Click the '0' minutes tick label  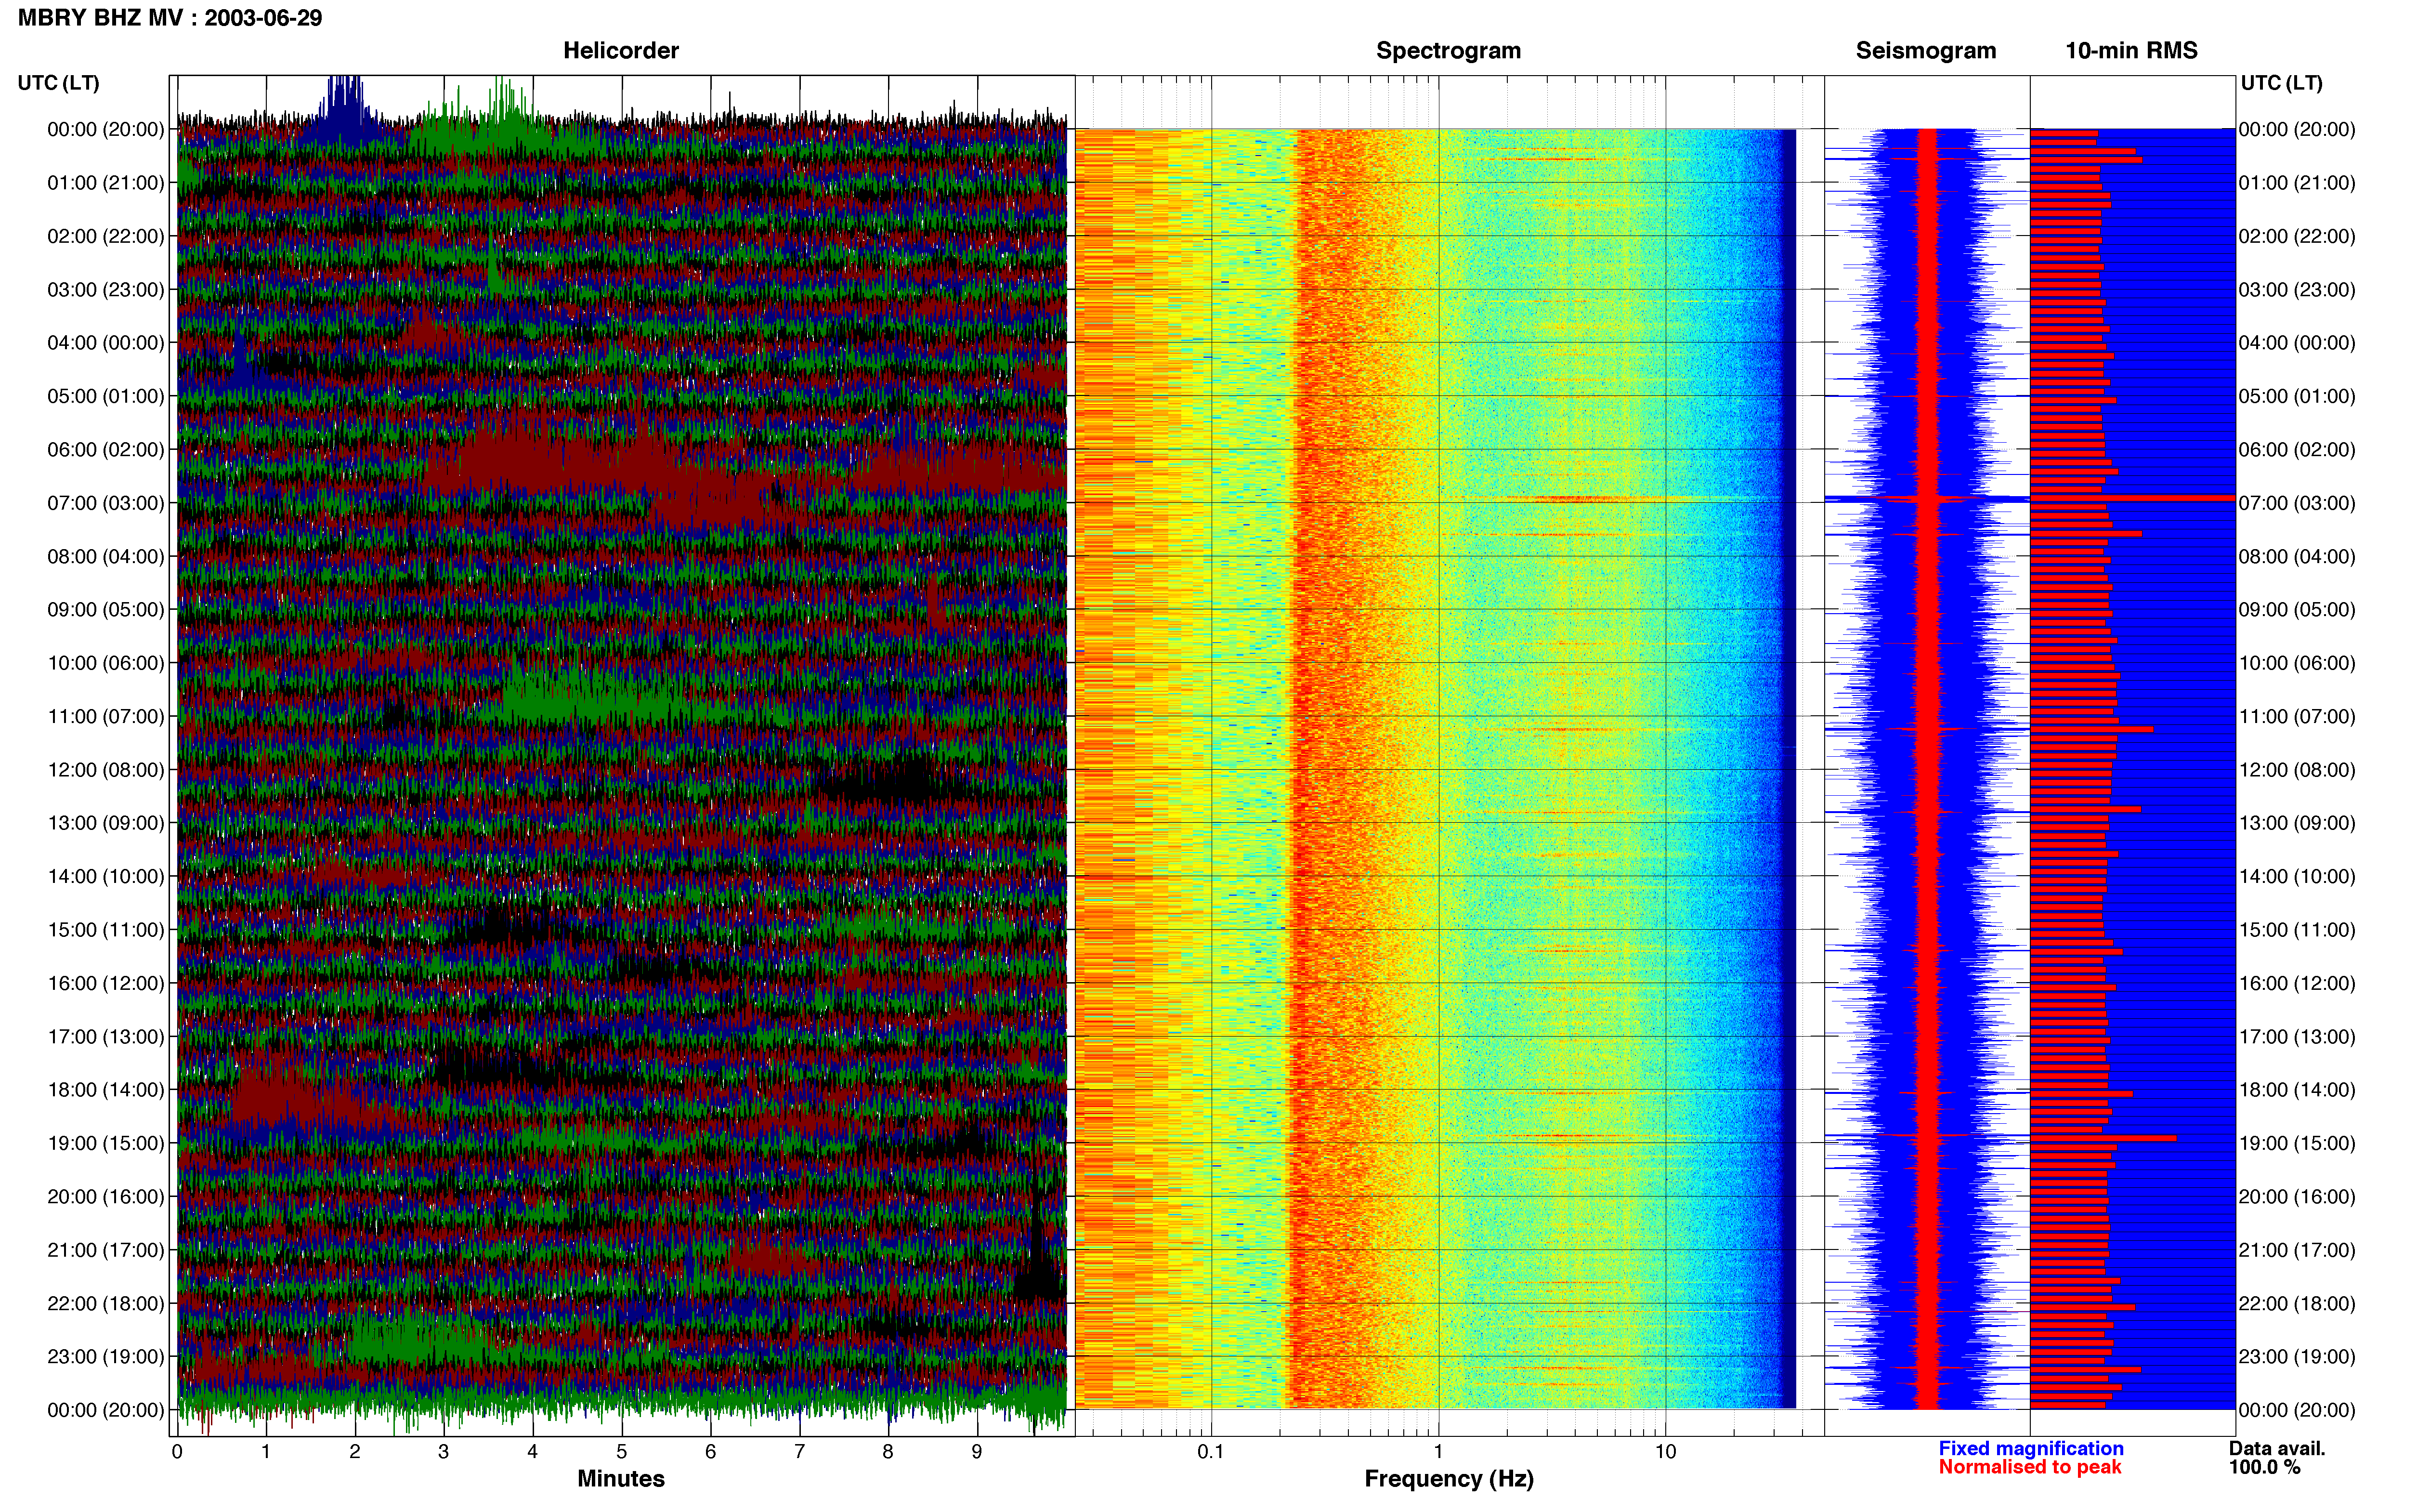(x=177, y=1451)
